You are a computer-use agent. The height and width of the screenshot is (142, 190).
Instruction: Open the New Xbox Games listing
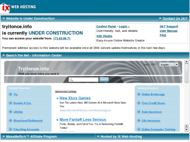[75, 98]
